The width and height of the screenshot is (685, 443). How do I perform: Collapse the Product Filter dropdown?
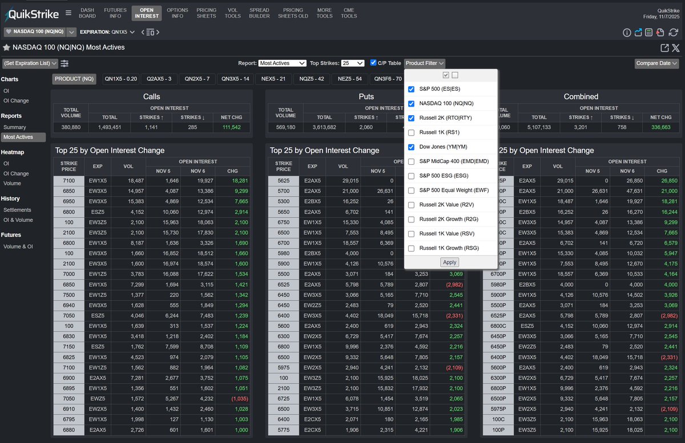pos(425,63)
